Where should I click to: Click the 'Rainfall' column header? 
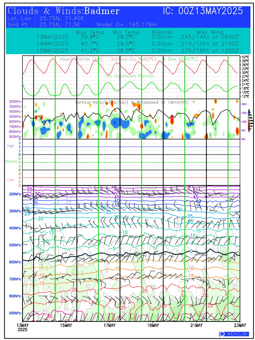pos(162,32)
